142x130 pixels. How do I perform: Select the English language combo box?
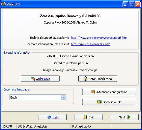[x=38, y=97]
